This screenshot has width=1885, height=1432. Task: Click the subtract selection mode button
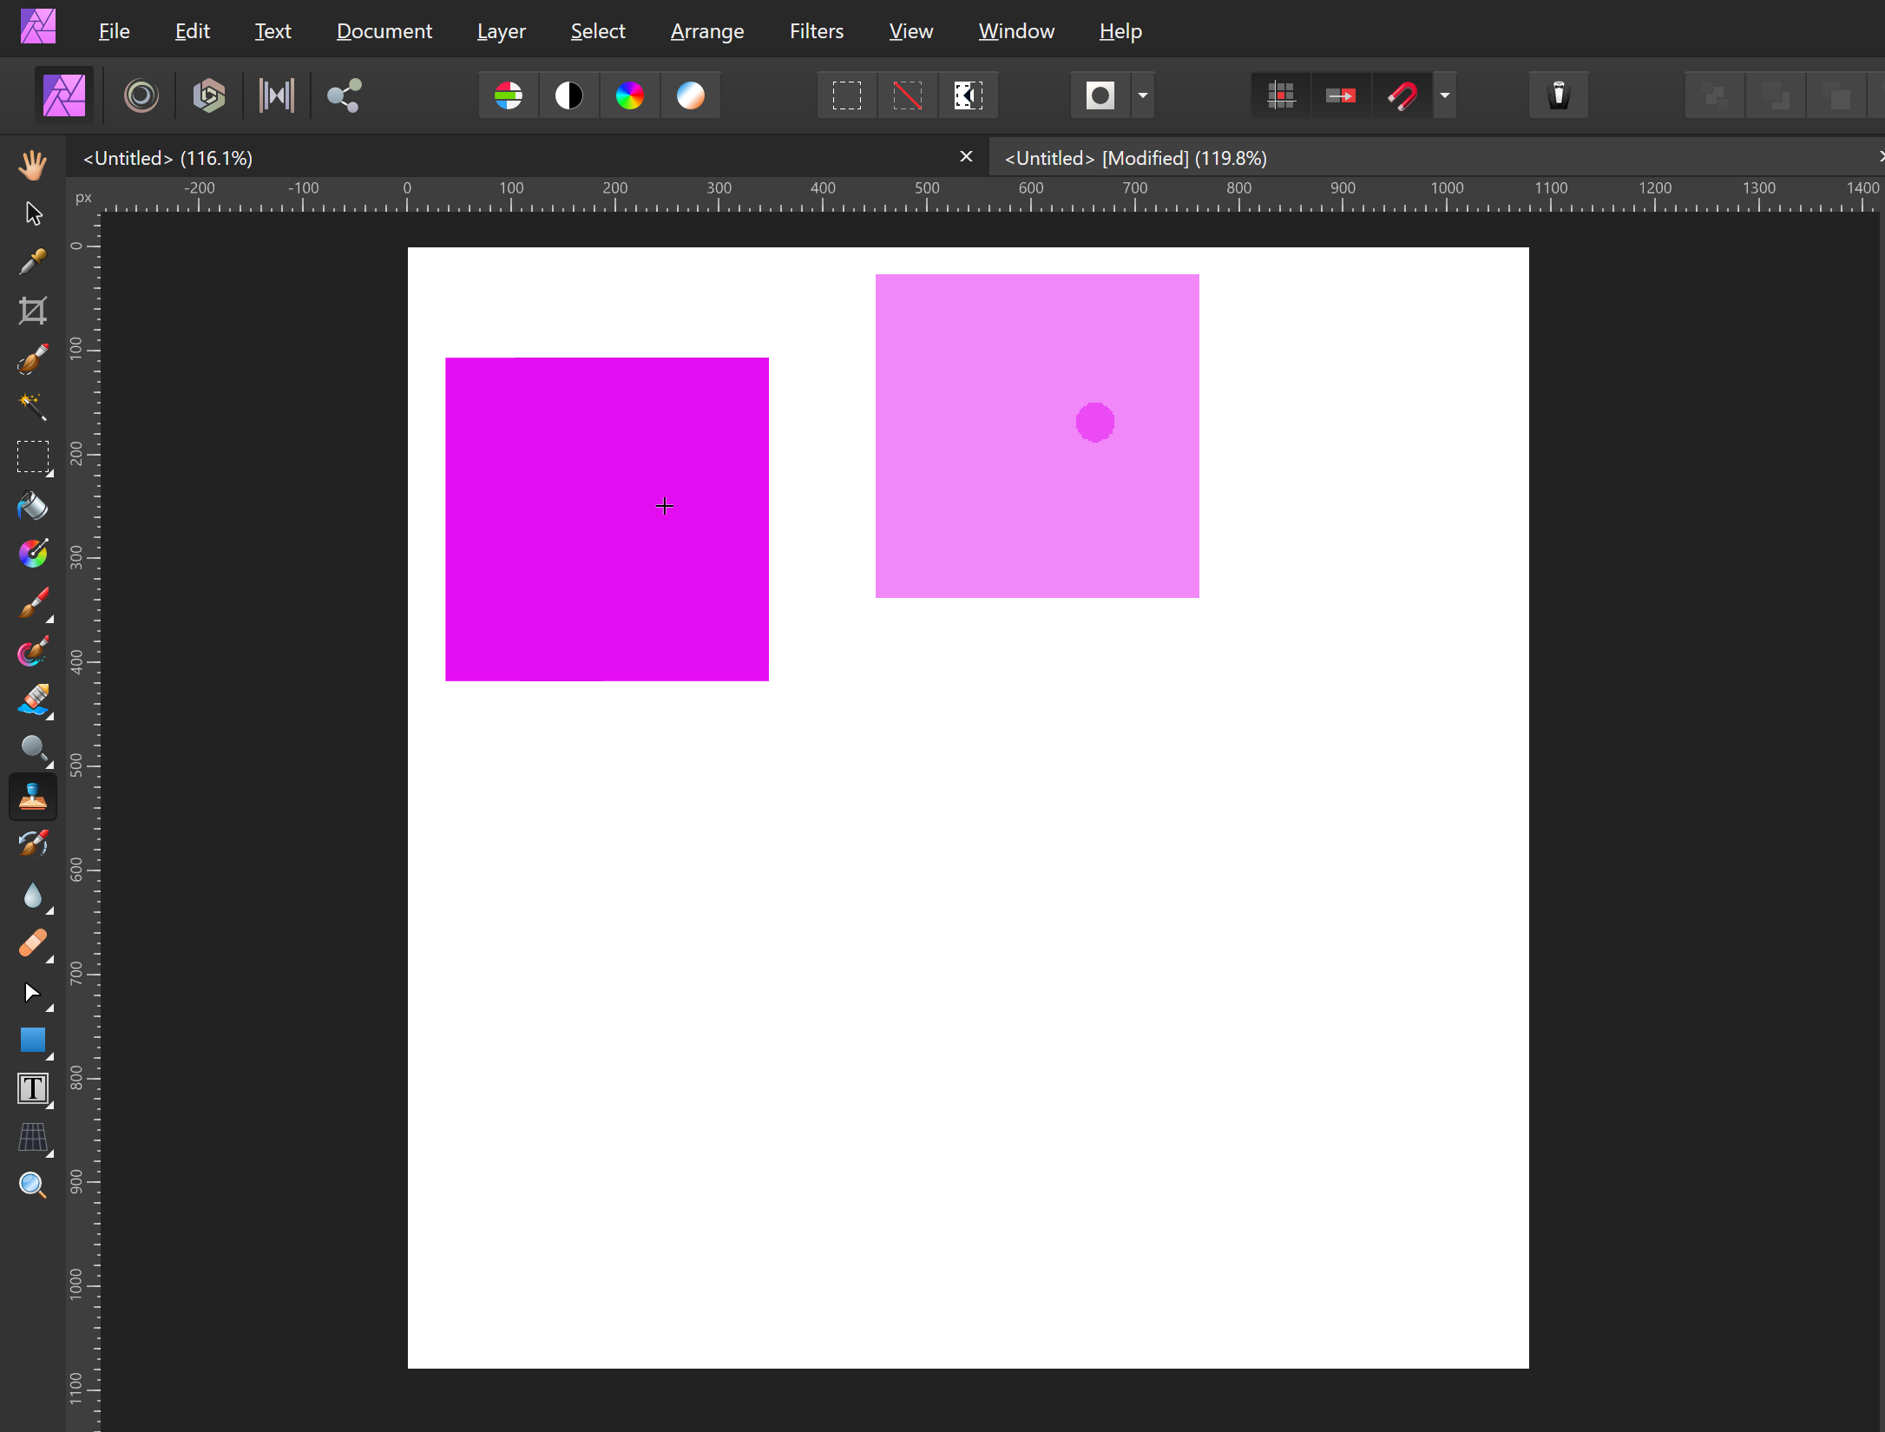point(907,95)
